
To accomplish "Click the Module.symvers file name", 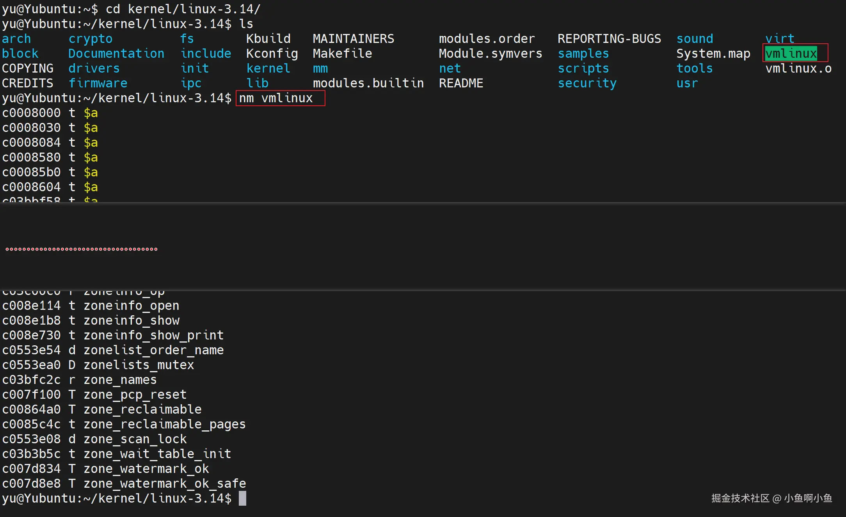I will click(x=490, y=53).
